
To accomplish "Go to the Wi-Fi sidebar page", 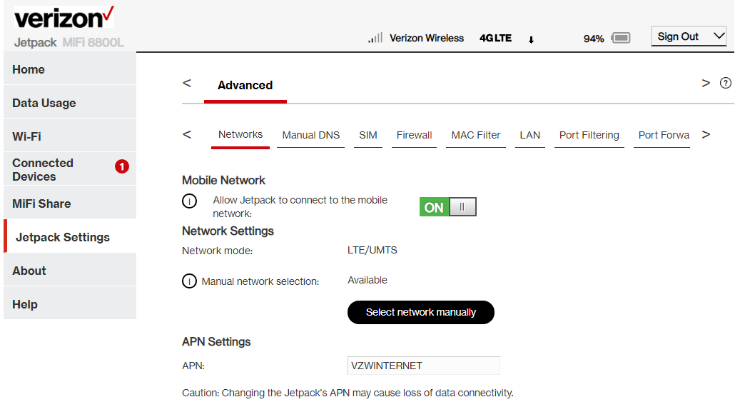I will 27,136.
